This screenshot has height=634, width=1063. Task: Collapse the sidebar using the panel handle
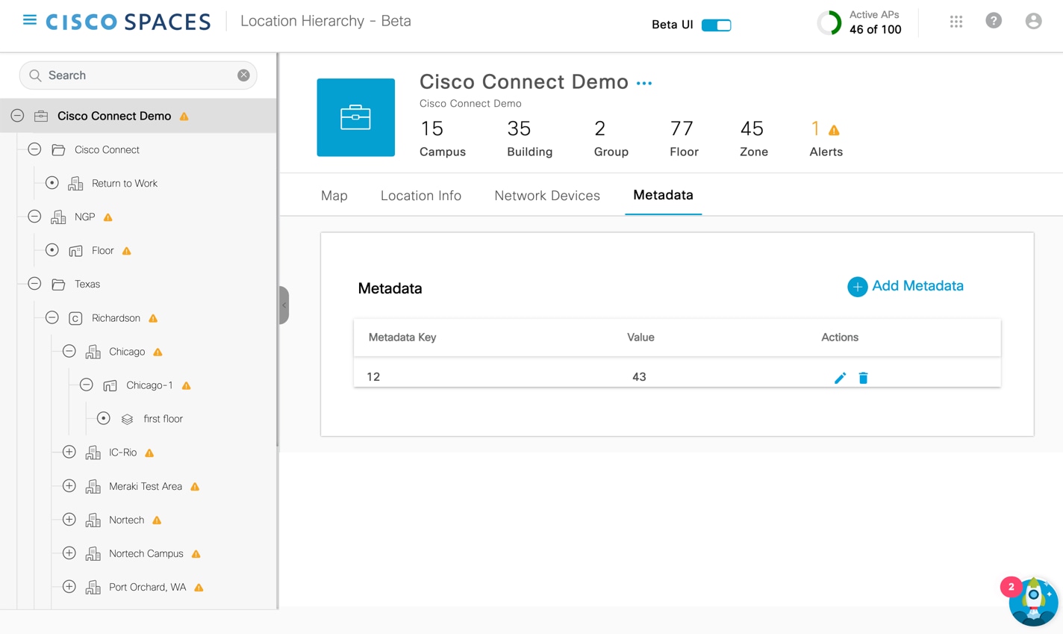pos(284,305)
